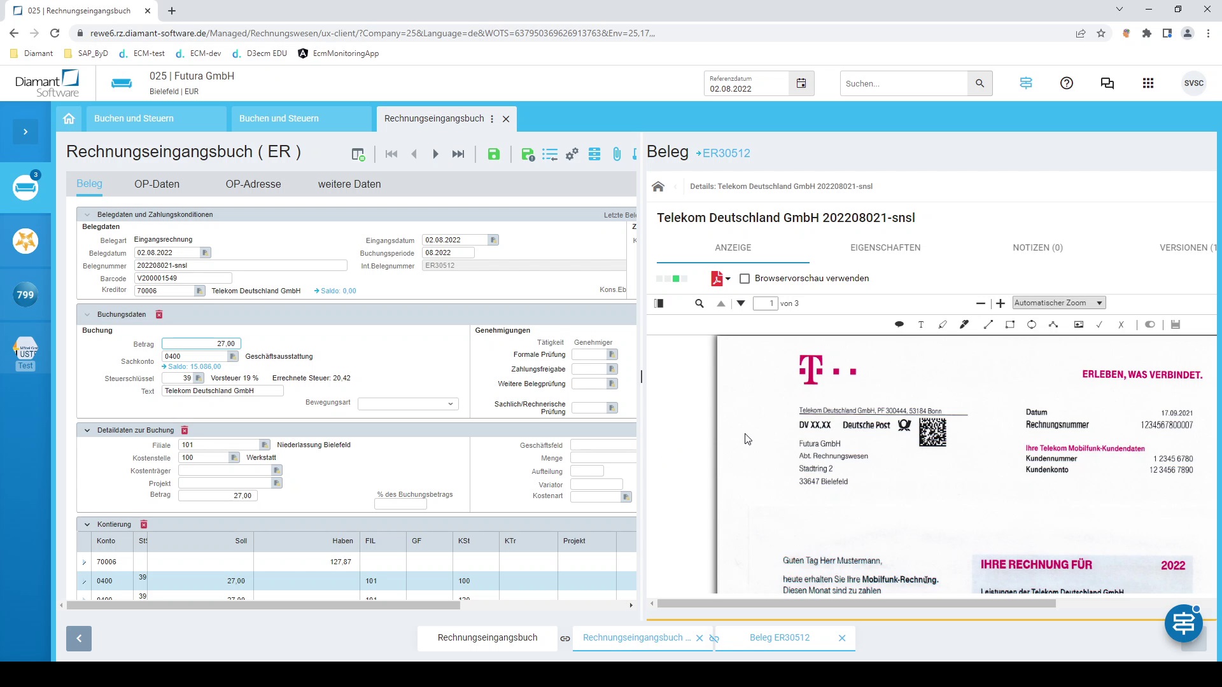Select the image stamp annotation tool
Image resolution: width=1222 pixels, height=687 pixels.
click(x=1079, y=324)
